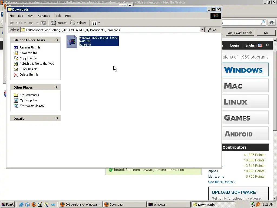Image resolution: width=277 pixels, height=208 pixels.
Task: Click Move this file
Action: tap(28, 53)
